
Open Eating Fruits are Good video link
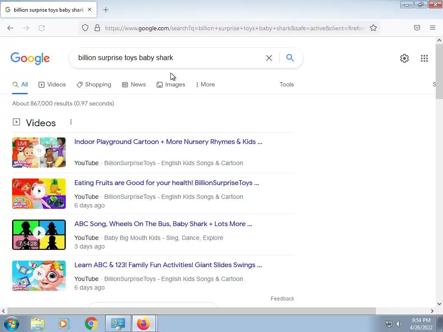pos(167,183)
